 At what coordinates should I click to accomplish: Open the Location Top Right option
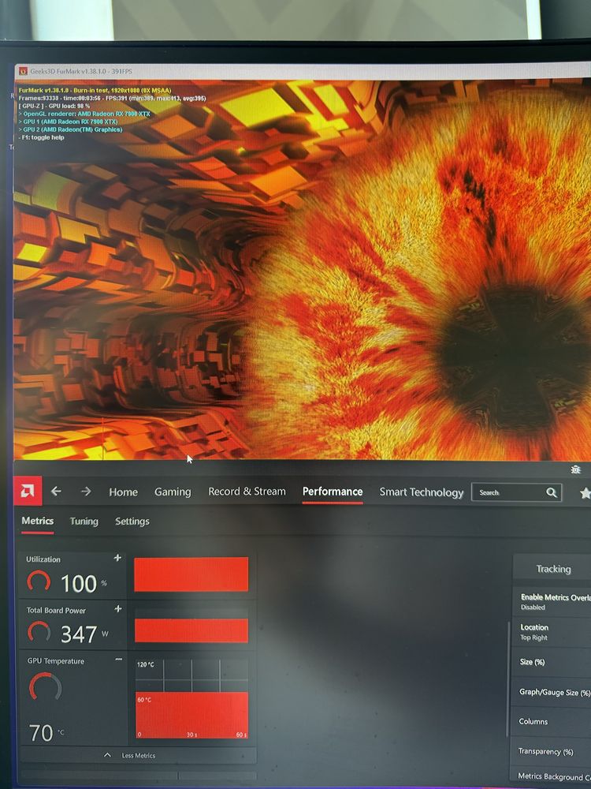pyautogui.click(x=552, y=632)
